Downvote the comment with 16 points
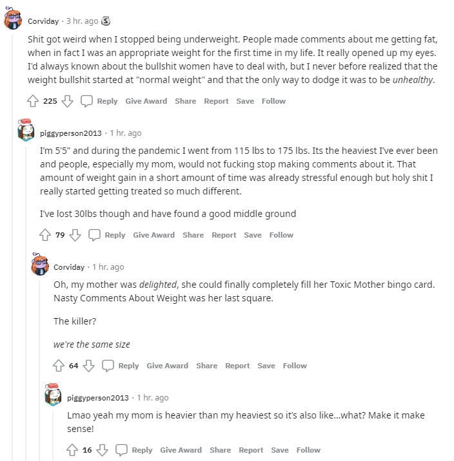The image size is (454, 461). click(102, 450)
